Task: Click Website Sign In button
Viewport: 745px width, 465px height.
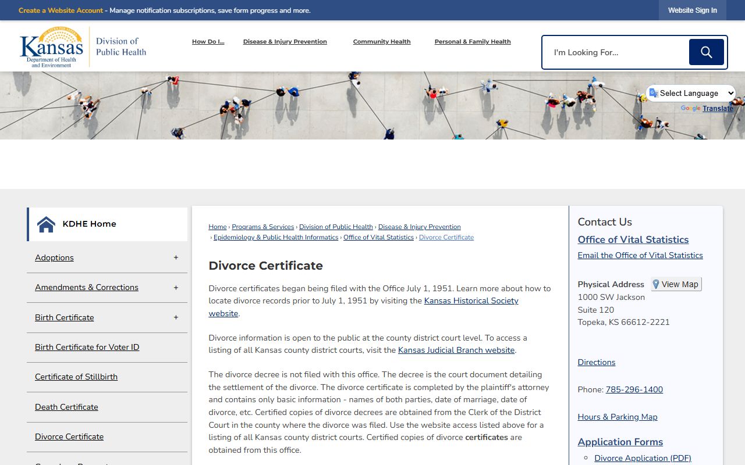Action: [692, 10]
